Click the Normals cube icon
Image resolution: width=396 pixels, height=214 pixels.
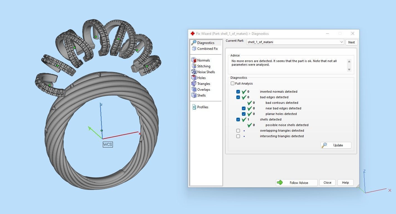194,60
